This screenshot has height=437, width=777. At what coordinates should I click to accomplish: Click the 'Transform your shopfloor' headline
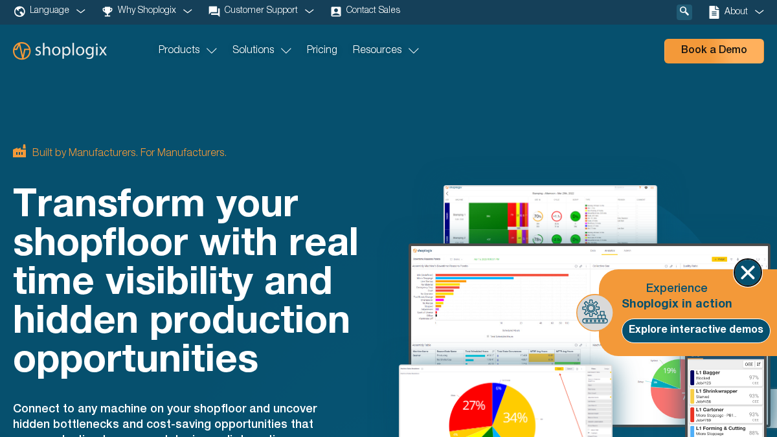pos(186,281)
